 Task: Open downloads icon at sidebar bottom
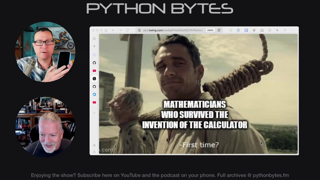[x=94, y=151]
